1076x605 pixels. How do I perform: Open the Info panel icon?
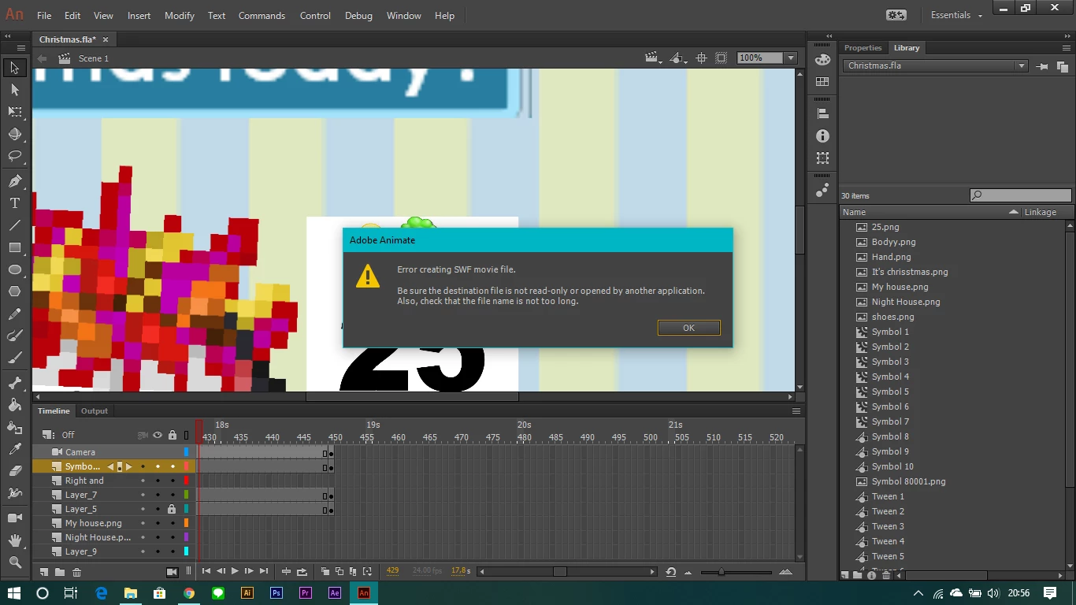pyautogui.click(x=822, y=135)
